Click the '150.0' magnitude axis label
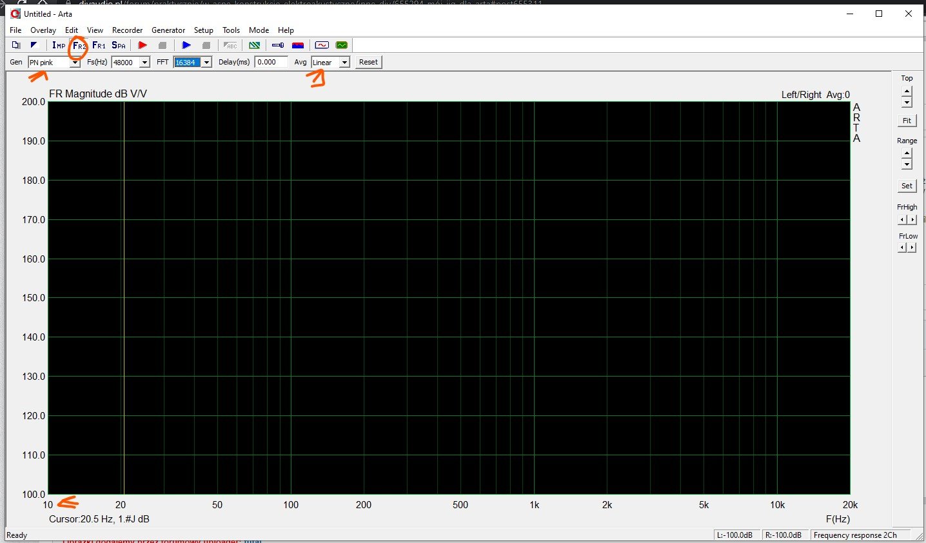 point(34,298)
